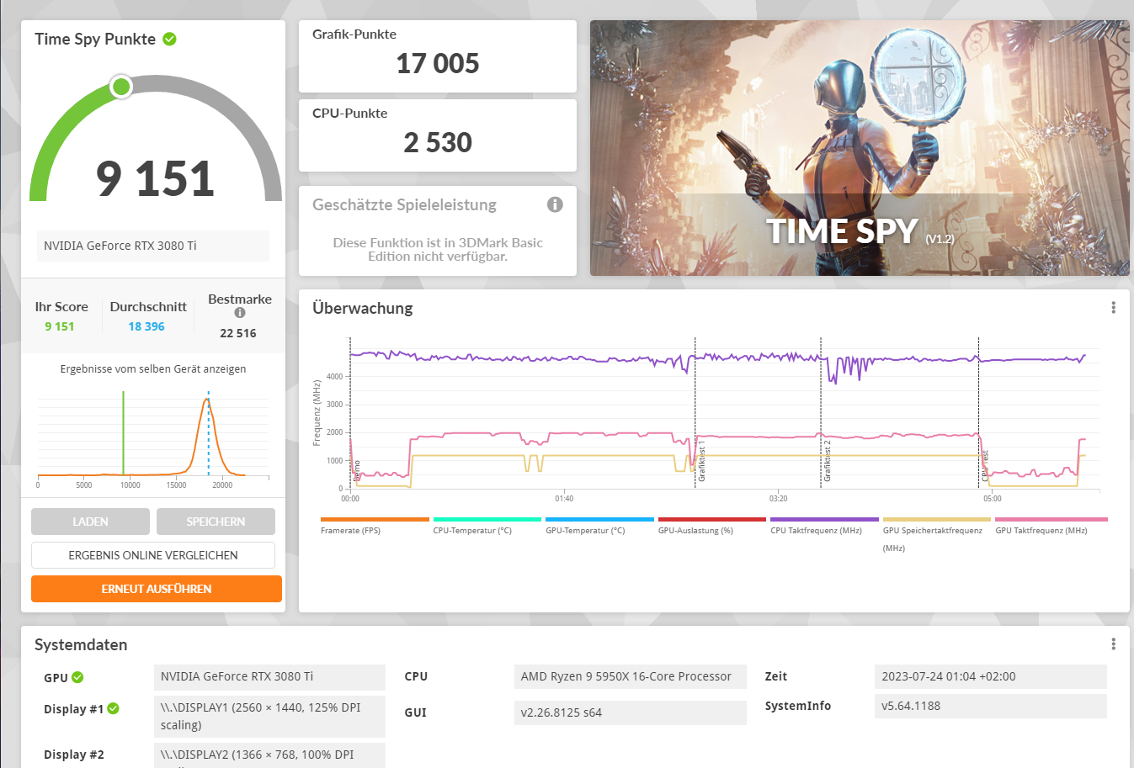Click the Grafik-Punkte value 17 005
The width and height of the screenshot is (1134, 768).
tap(438, 63)
